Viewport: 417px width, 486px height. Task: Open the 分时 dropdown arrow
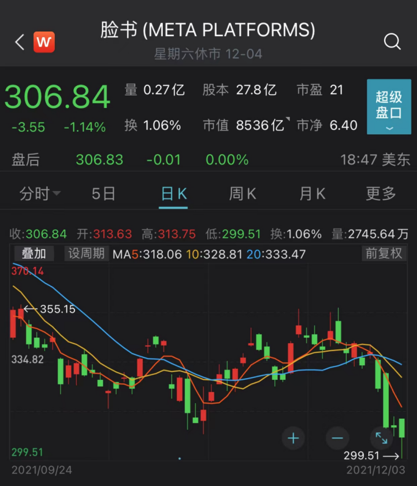(57, 194)
